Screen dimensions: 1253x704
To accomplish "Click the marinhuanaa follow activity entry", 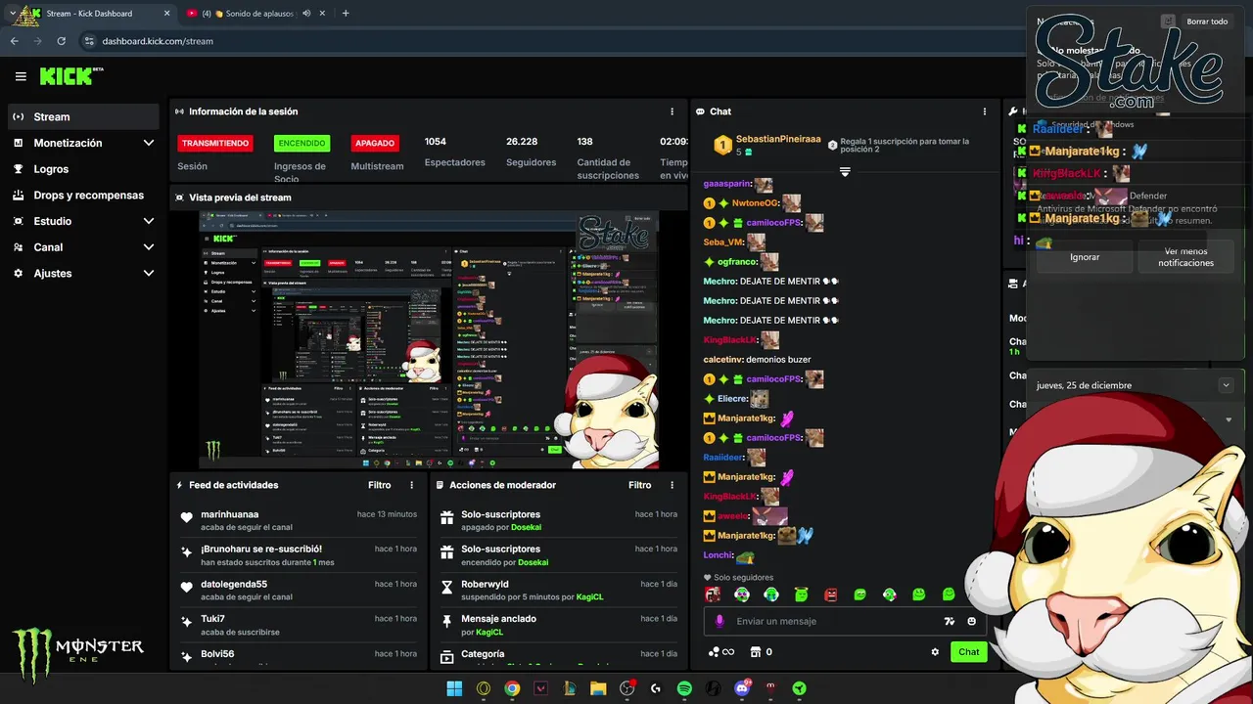I will (299, 520).
